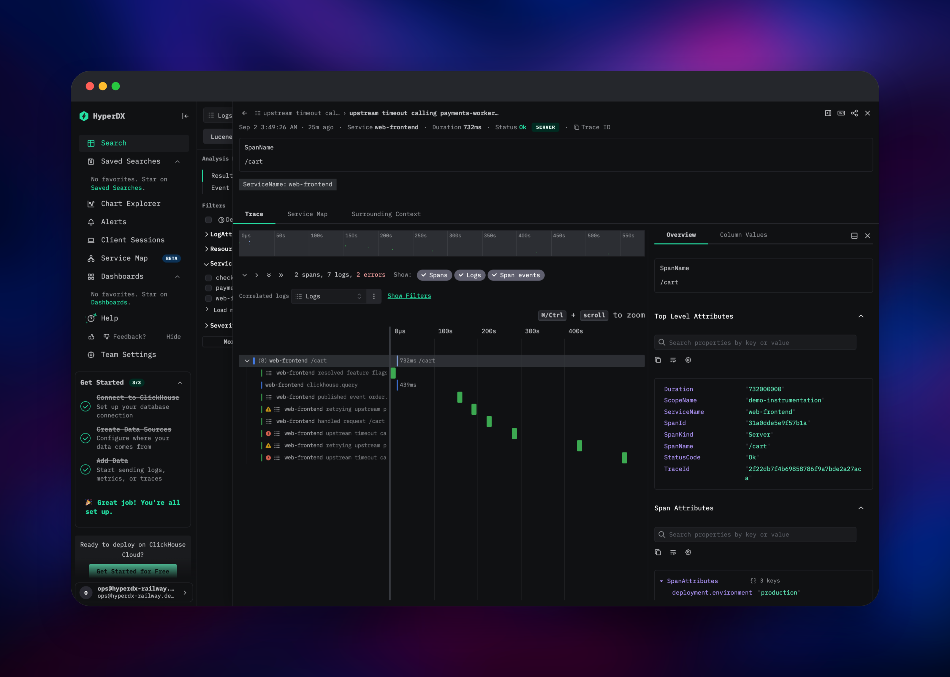Click Get Started for Free button

point(133,571)
